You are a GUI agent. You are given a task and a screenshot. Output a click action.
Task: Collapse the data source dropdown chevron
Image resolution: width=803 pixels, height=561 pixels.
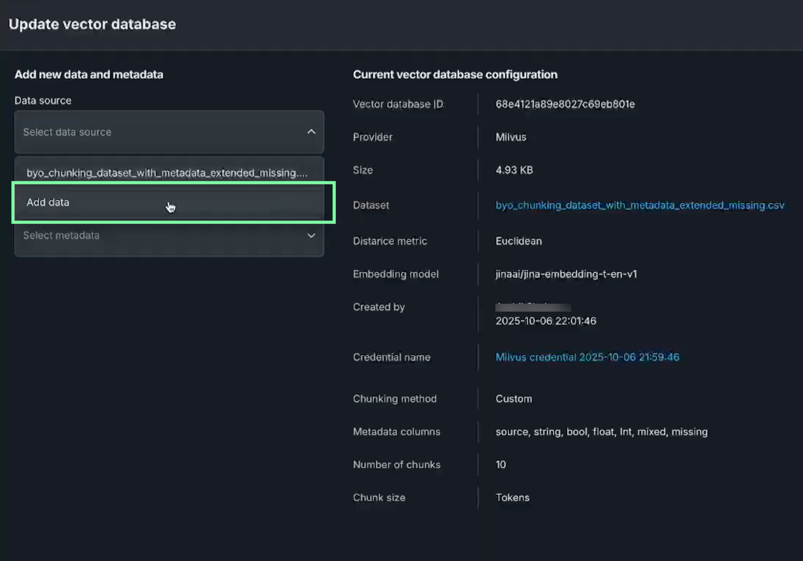coord(311,132)
